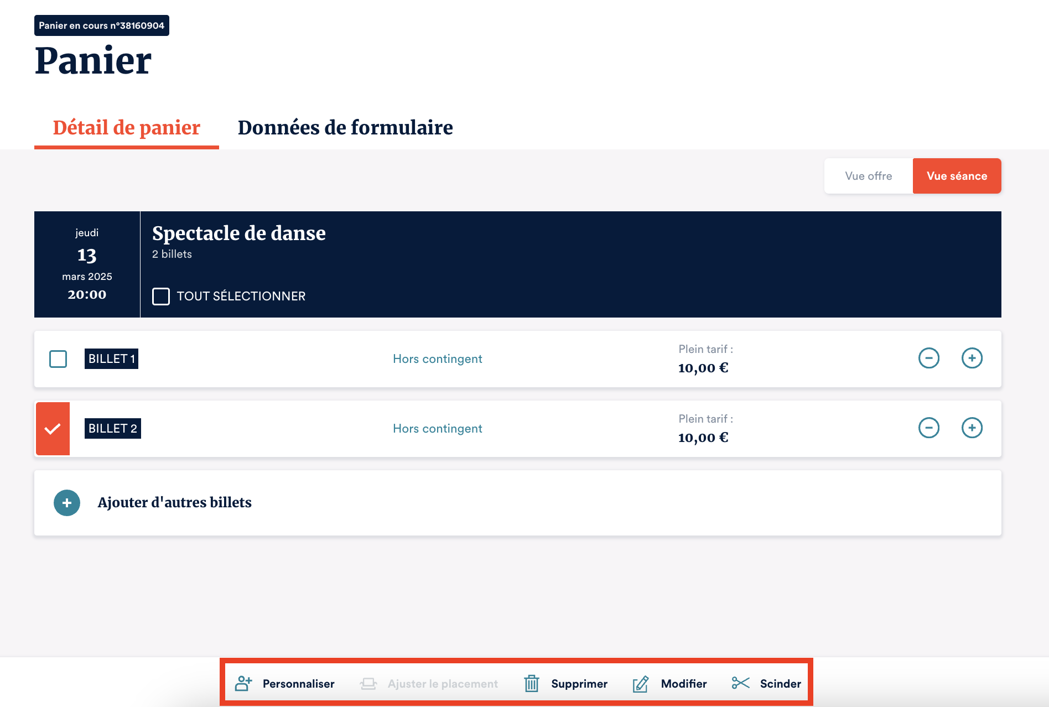Click the Hors contingent link on Billet 2
1049x707 pixels.
(x=437, y=429)
